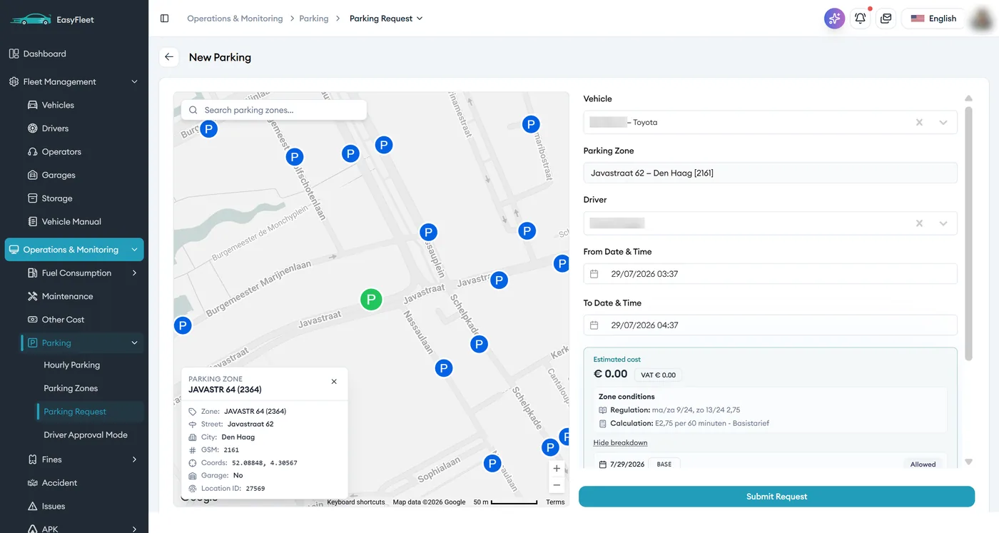
Task: Go to Issues page
Action: click(54, 507)
